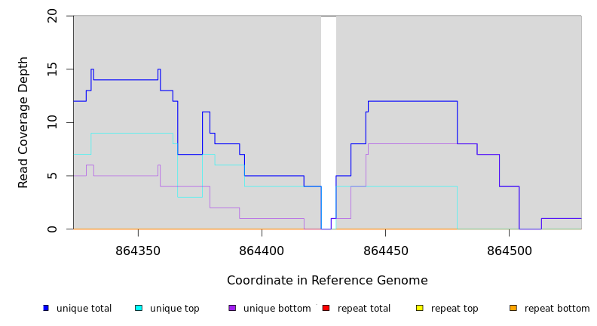The height and width of the screenshot is (326, 597).
Task: Select the "repeat total" legend label
Action: click(364, 309)
